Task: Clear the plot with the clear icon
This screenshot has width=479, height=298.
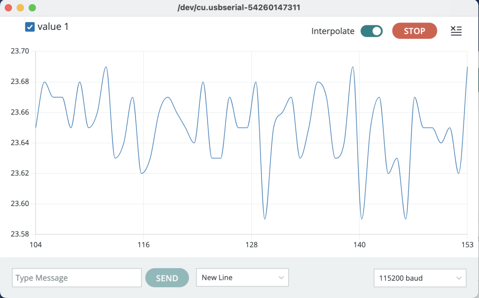Action: [x=456, y=31]
